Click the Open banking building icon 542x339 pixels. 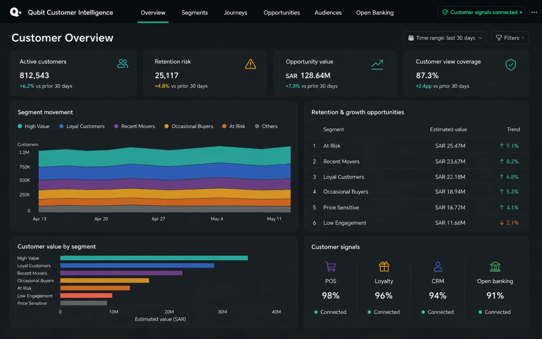(495, 266)
